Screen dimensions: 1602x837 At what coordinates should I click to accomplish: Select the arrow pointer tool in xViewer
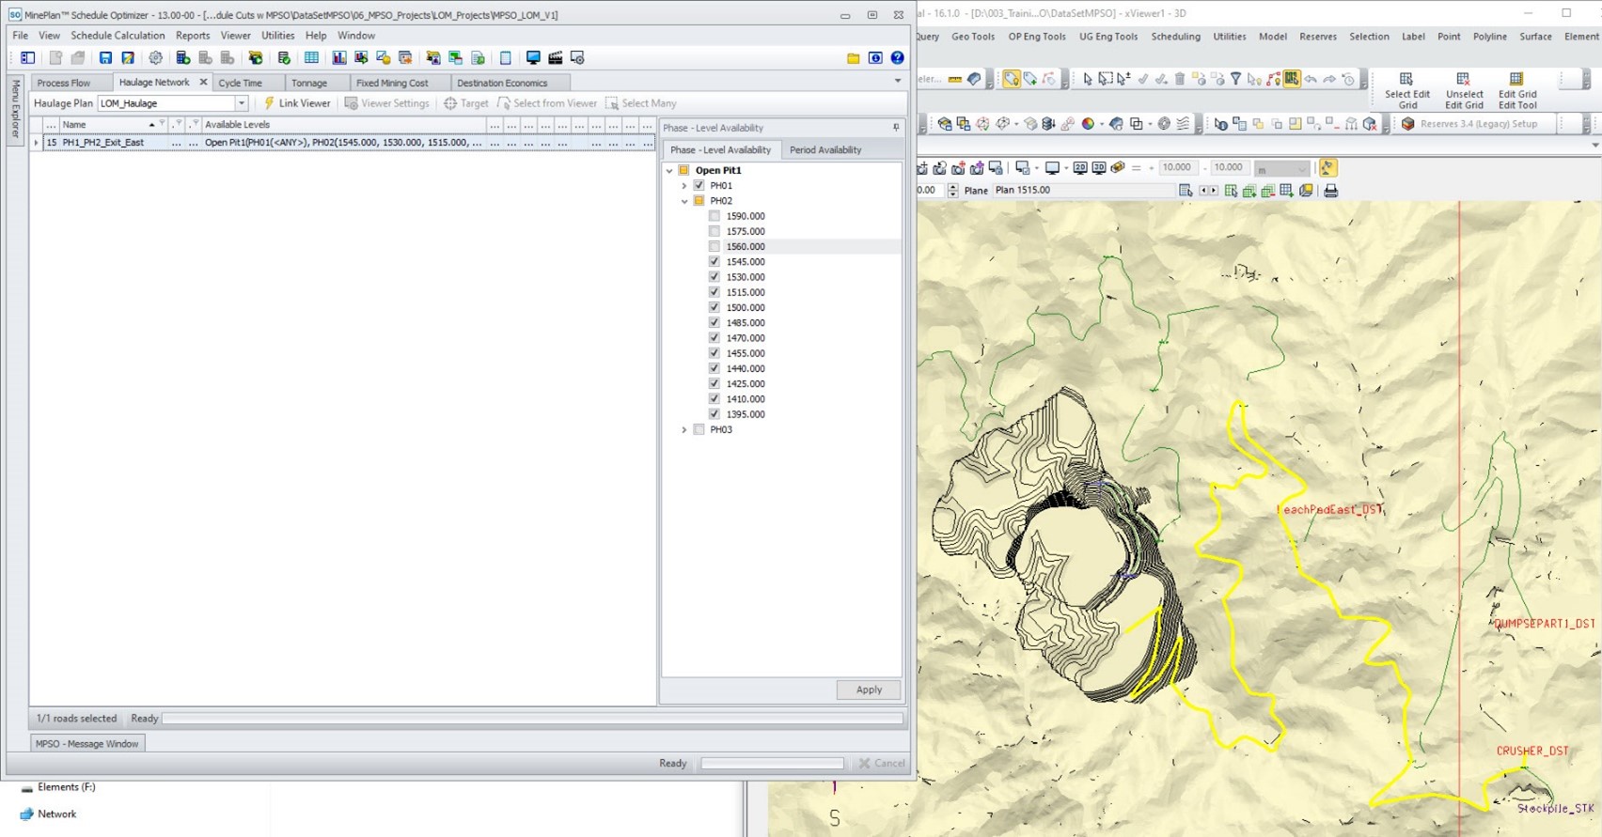pyautogui.click(x=1088, y=80)
